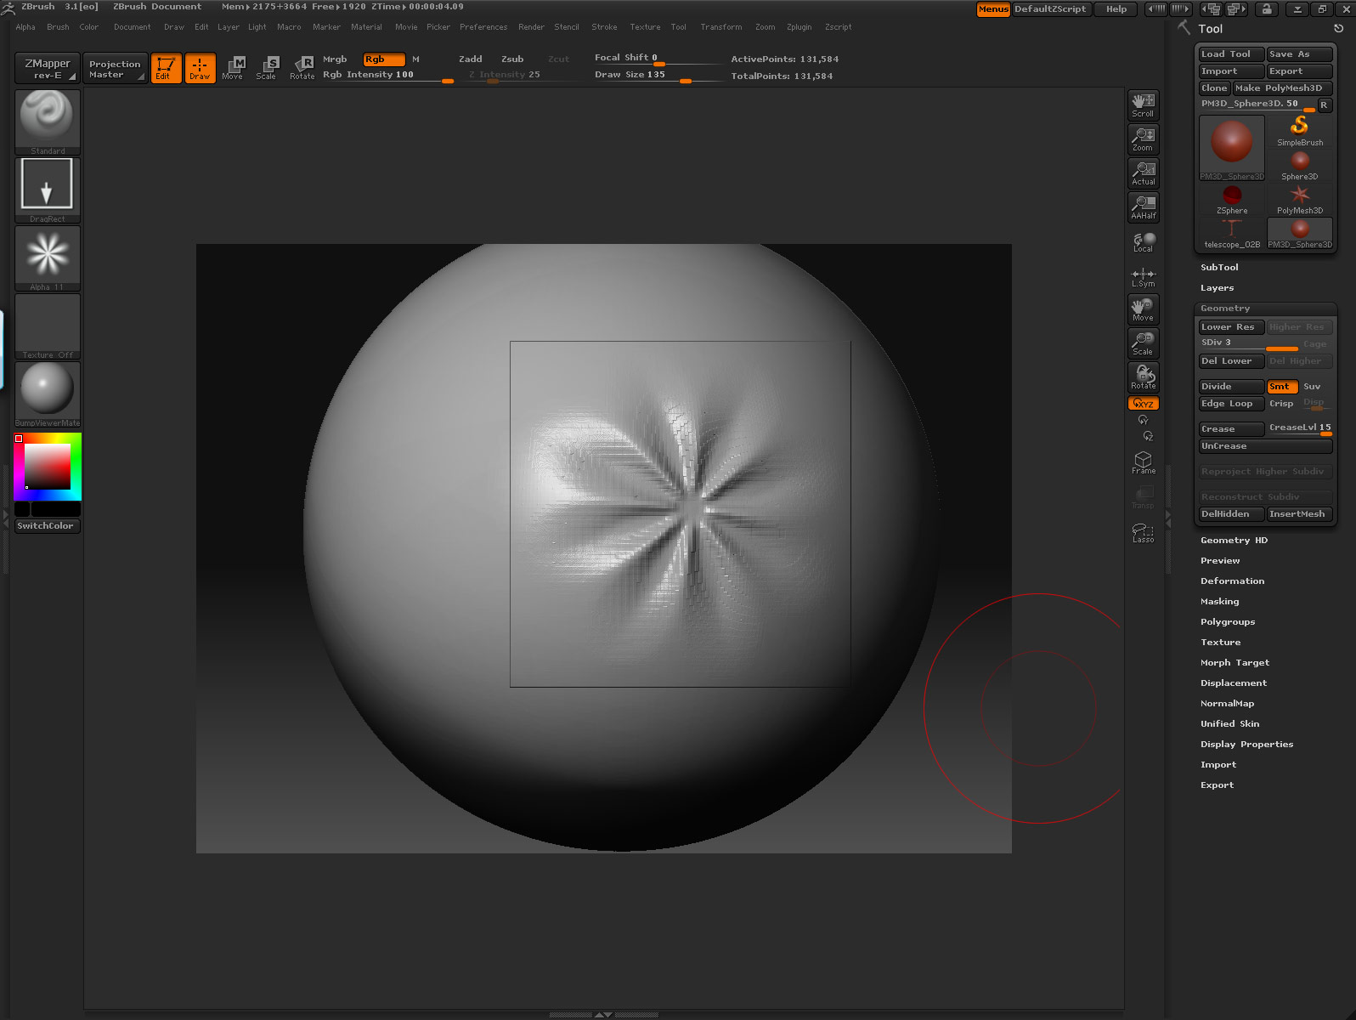
Task: Choose the ZSphere tool icon
Action: [x=1232, y=200]
